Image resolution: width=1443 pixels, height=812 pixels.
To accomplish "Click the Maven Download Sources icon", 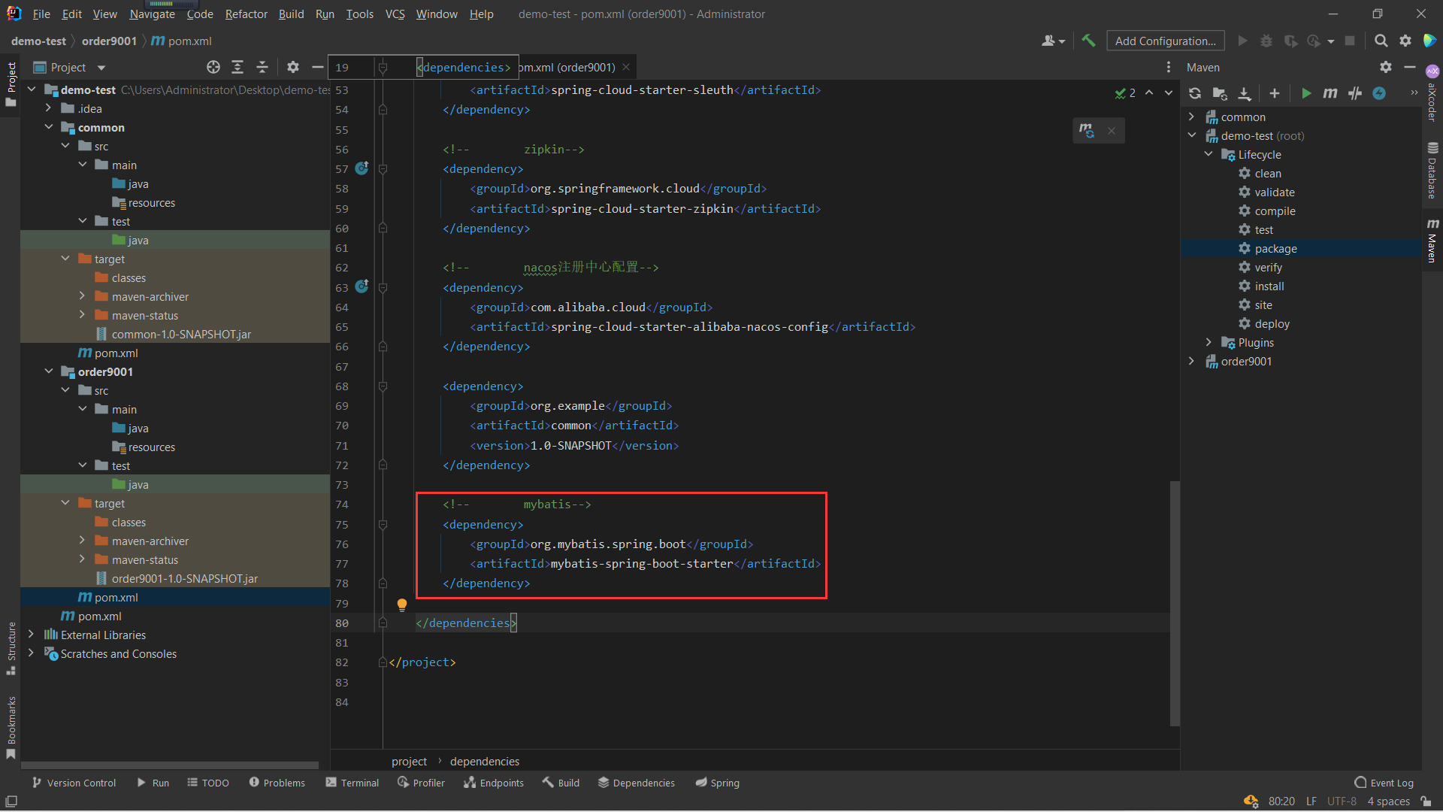I will click(1245, 93).
